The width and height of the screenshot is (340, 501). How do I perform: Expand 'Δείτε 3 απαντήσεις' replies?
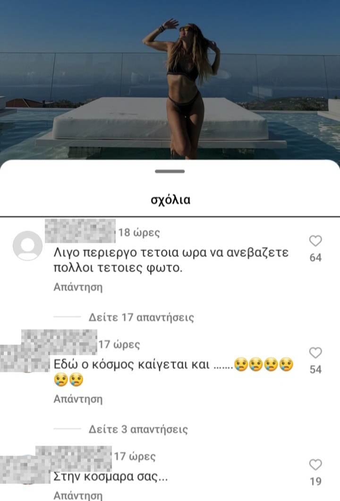(138, 429)
